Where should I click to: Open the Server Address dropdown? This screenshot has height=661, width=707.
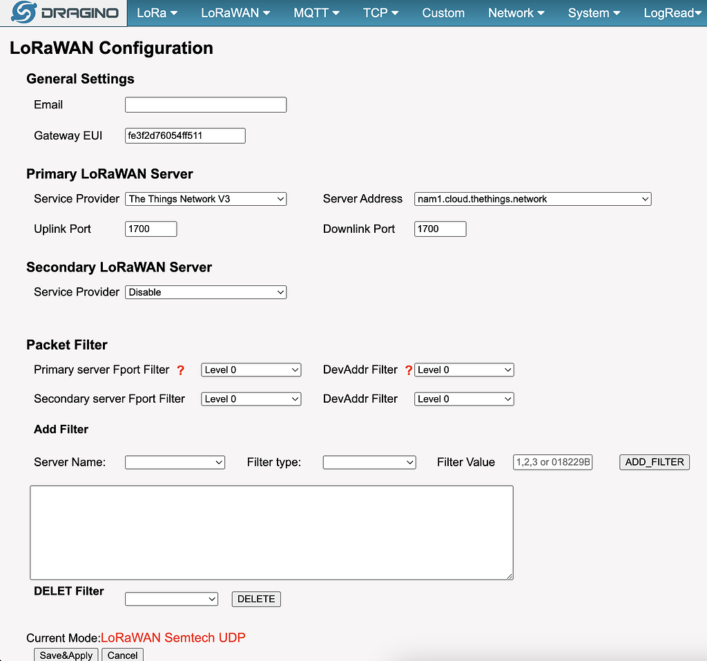pos(532,199)
